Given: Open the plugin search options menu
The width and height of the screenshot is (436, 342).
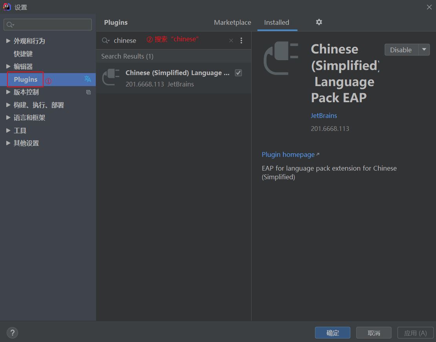Looking at the screenshot, I should point(241,40).
